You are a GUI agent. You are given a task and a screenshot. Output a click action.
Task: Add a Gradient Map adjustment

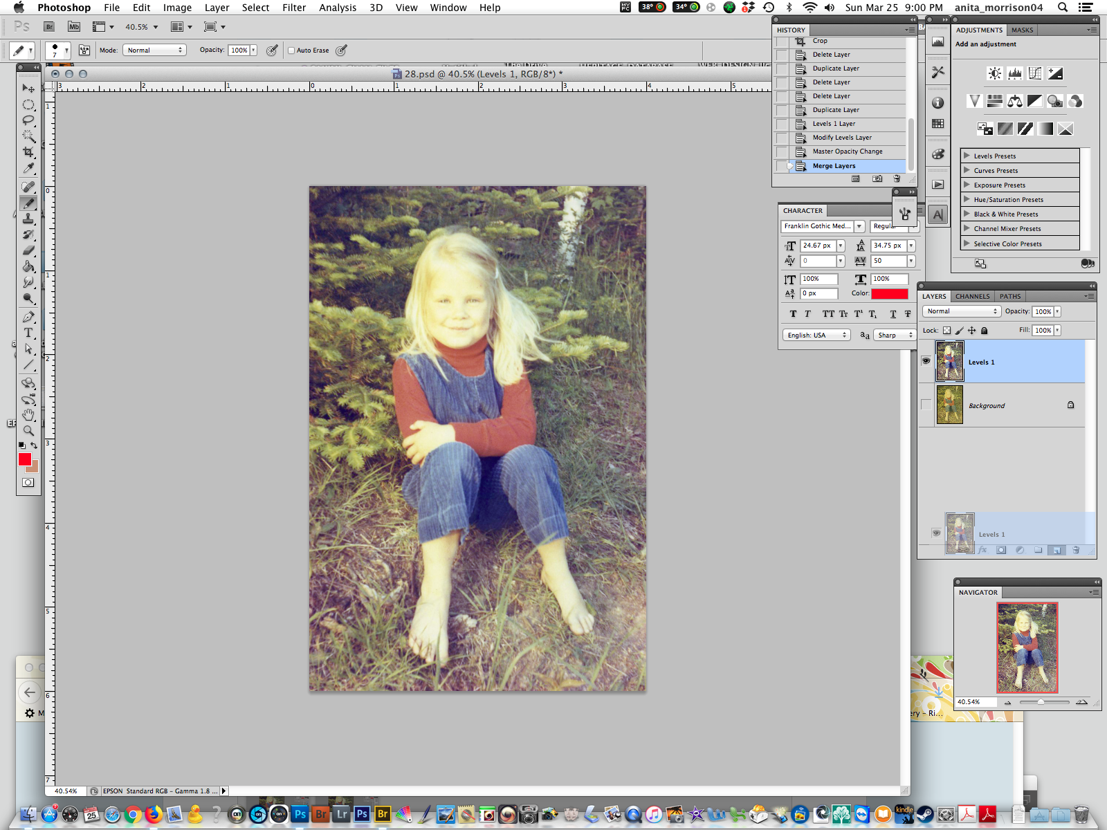(x=1045, y=129)
